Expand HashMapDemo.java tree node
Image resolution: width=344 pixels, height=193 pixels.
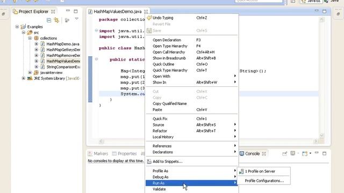click(x=37, y=44)
